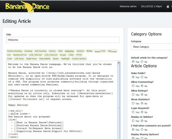Enable Allow Commenting with Yes
The image size is (172, 139).
pos(133,86)
